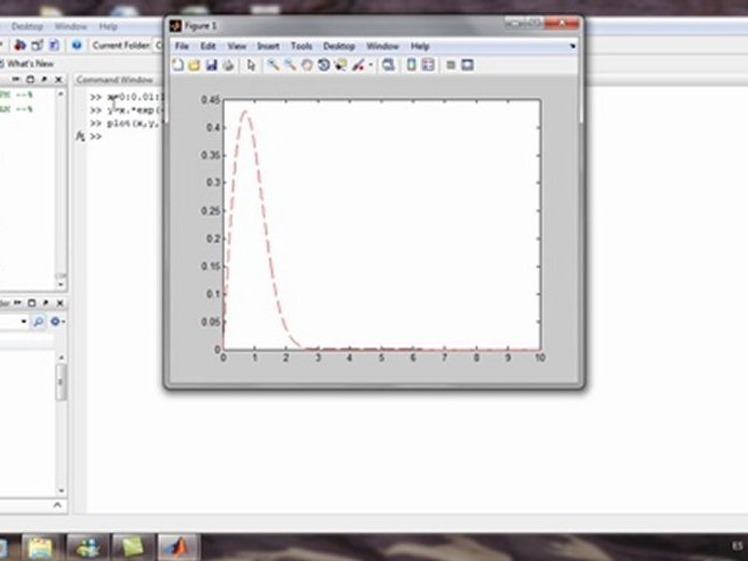Screen dimensions: 748x561
Task: Open file using Figure 1 toolbar folder icon
Action: [194, 65]
